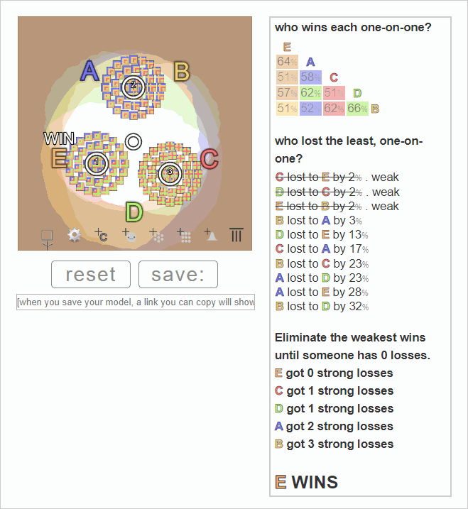Select candidate D on the map
The width and height of the screenshot is (468, 509).
[134, 212]
